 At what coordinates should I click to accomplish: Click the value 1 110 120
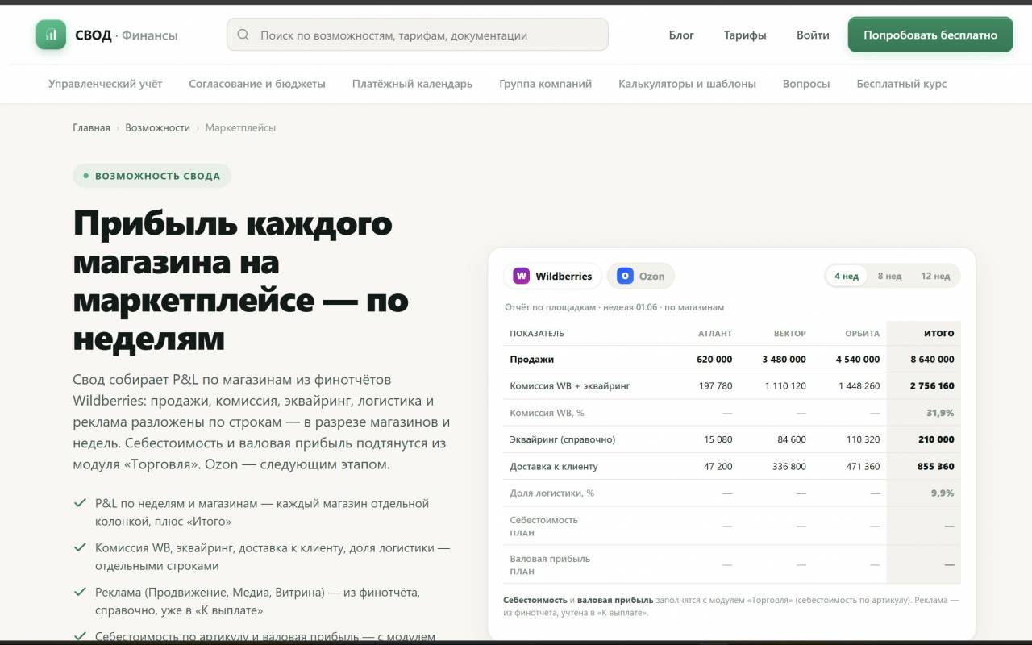click(x=785, y=385)
